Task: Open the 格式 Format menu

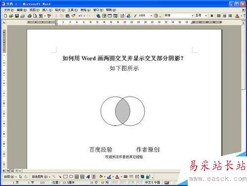Action: [x=60, y=10]
